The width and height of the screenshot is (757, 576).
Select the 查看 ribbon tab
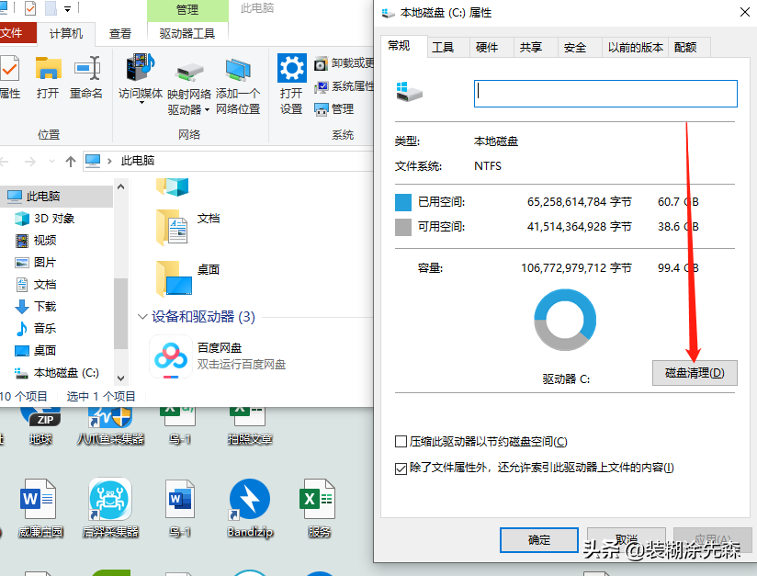[120, 33]
